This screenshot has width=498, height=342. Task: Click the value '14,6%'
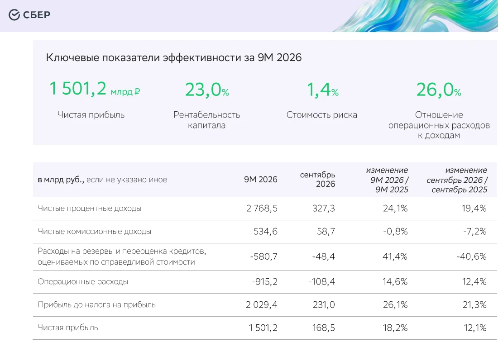(395, 282)
